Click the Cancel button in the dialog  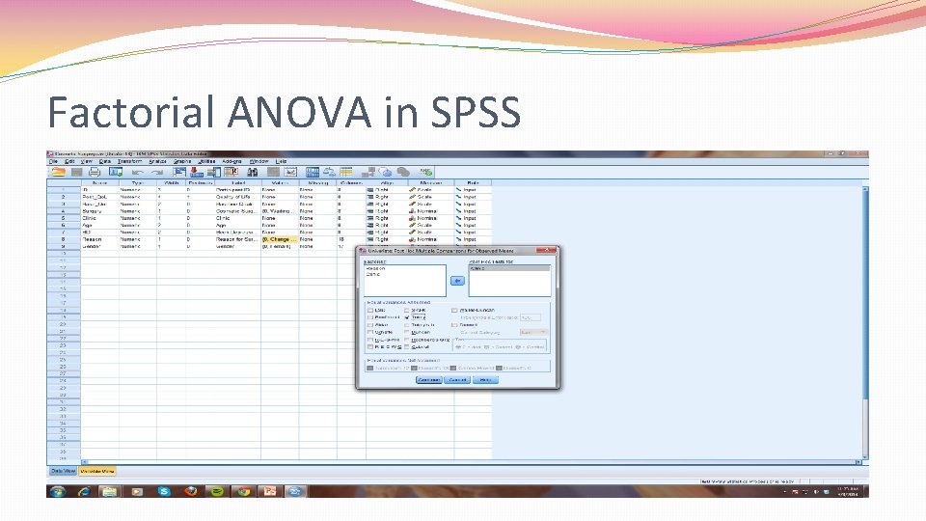point(457,380)
